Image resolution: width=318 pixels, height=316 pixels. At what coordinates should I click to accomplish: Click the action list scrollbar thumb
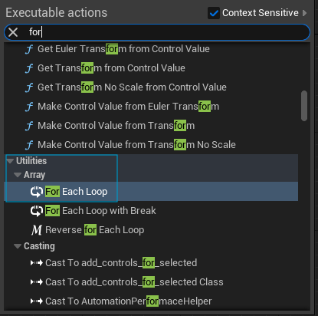pos(304,106)
